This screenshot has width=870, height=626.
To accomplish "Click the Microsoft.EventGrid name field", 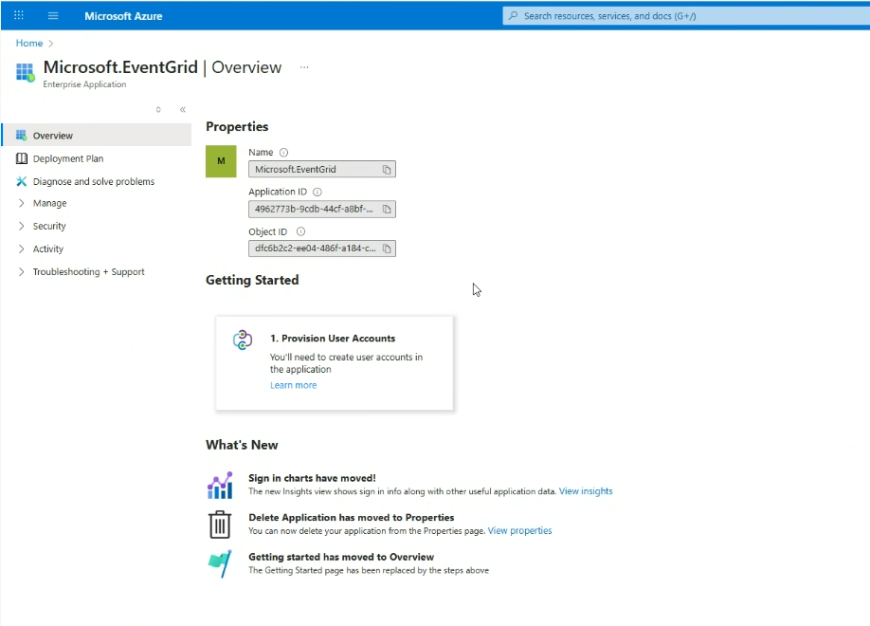I will pos(322,170).
